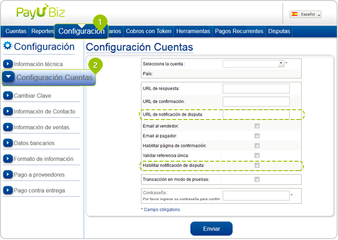Screen dimensions: 338x240
Task: Enable Email al vendedor checkbox
Action: coord(257,126)
